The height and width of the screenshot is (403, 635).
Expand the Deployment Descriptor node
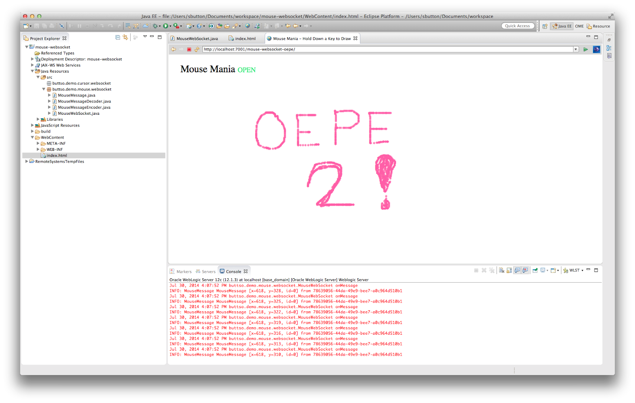33,59
